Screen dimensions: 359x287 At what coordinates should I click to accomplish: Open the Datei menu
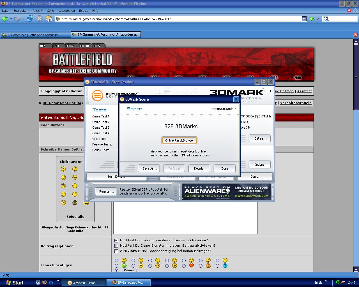[6, 11]
